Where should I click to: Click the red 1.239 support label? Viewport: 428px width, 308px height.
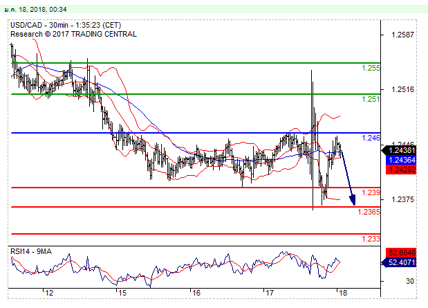[371, 192]
